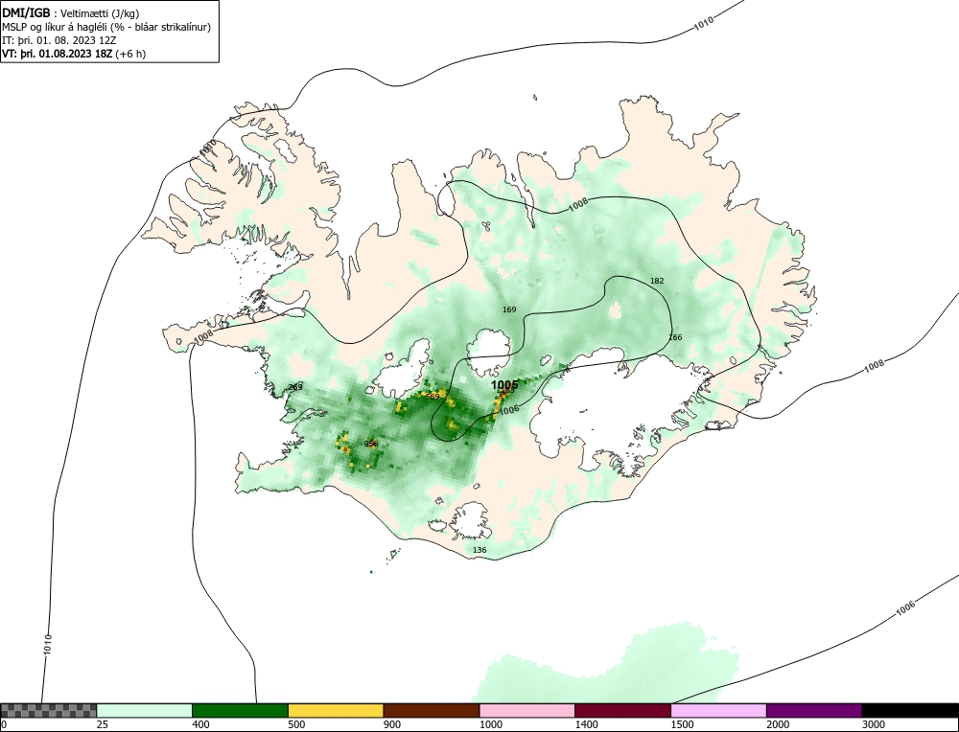Click the CAPE value '569' on the map
Screen dimensions: 959x732
click(433, 397)
